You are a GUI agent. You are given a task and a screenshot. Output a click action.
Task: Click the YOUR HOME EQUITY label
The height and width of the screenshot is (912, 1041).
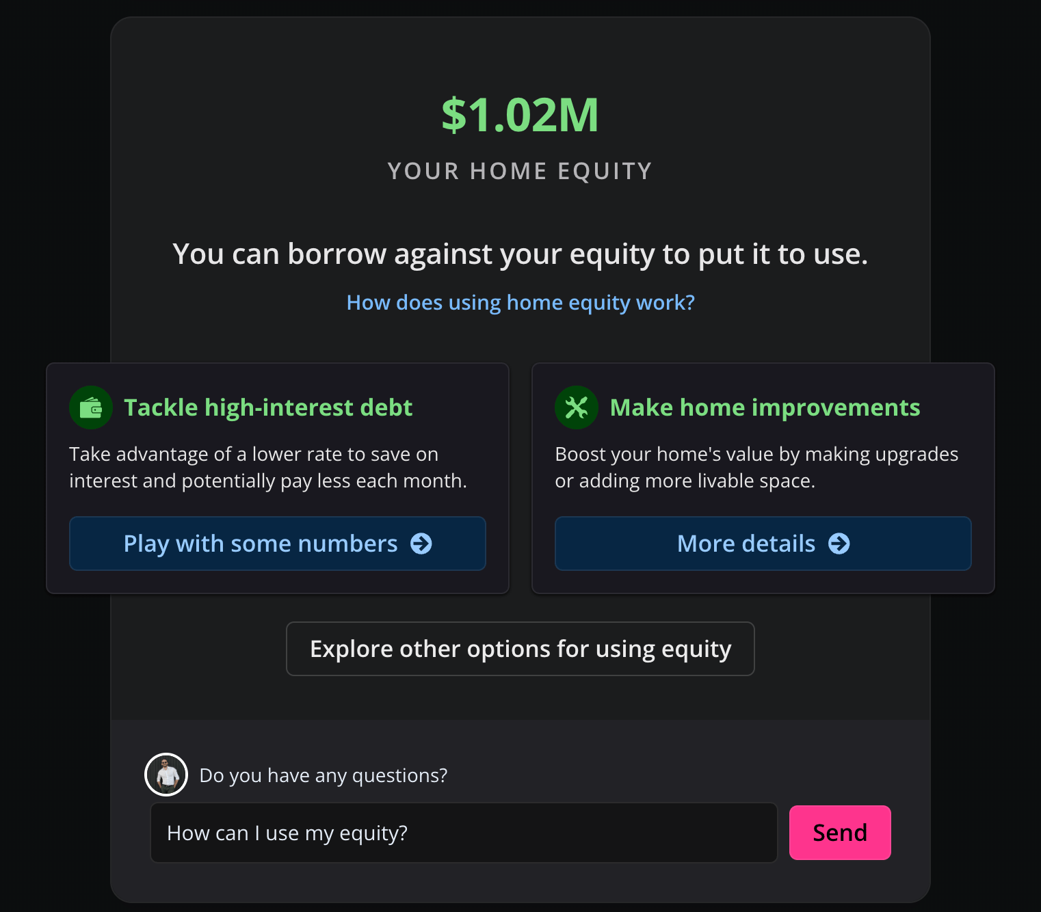(x=520, y=171)
